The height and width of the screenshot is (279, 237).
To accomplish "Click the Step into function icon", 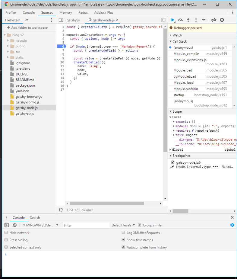I will tap(188, 20).
